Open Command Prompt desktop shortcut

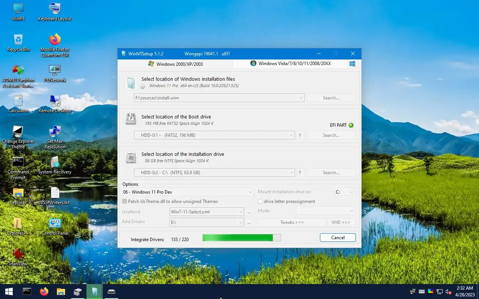(18, 168)
